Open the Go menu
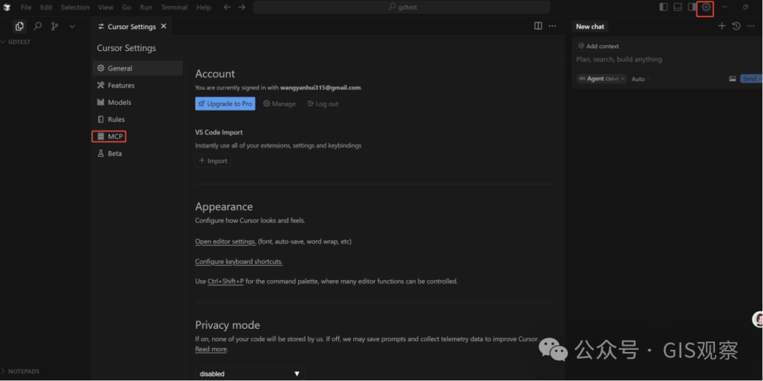The image size is (763, 381). pyautogui.click(x=126, y=7)
